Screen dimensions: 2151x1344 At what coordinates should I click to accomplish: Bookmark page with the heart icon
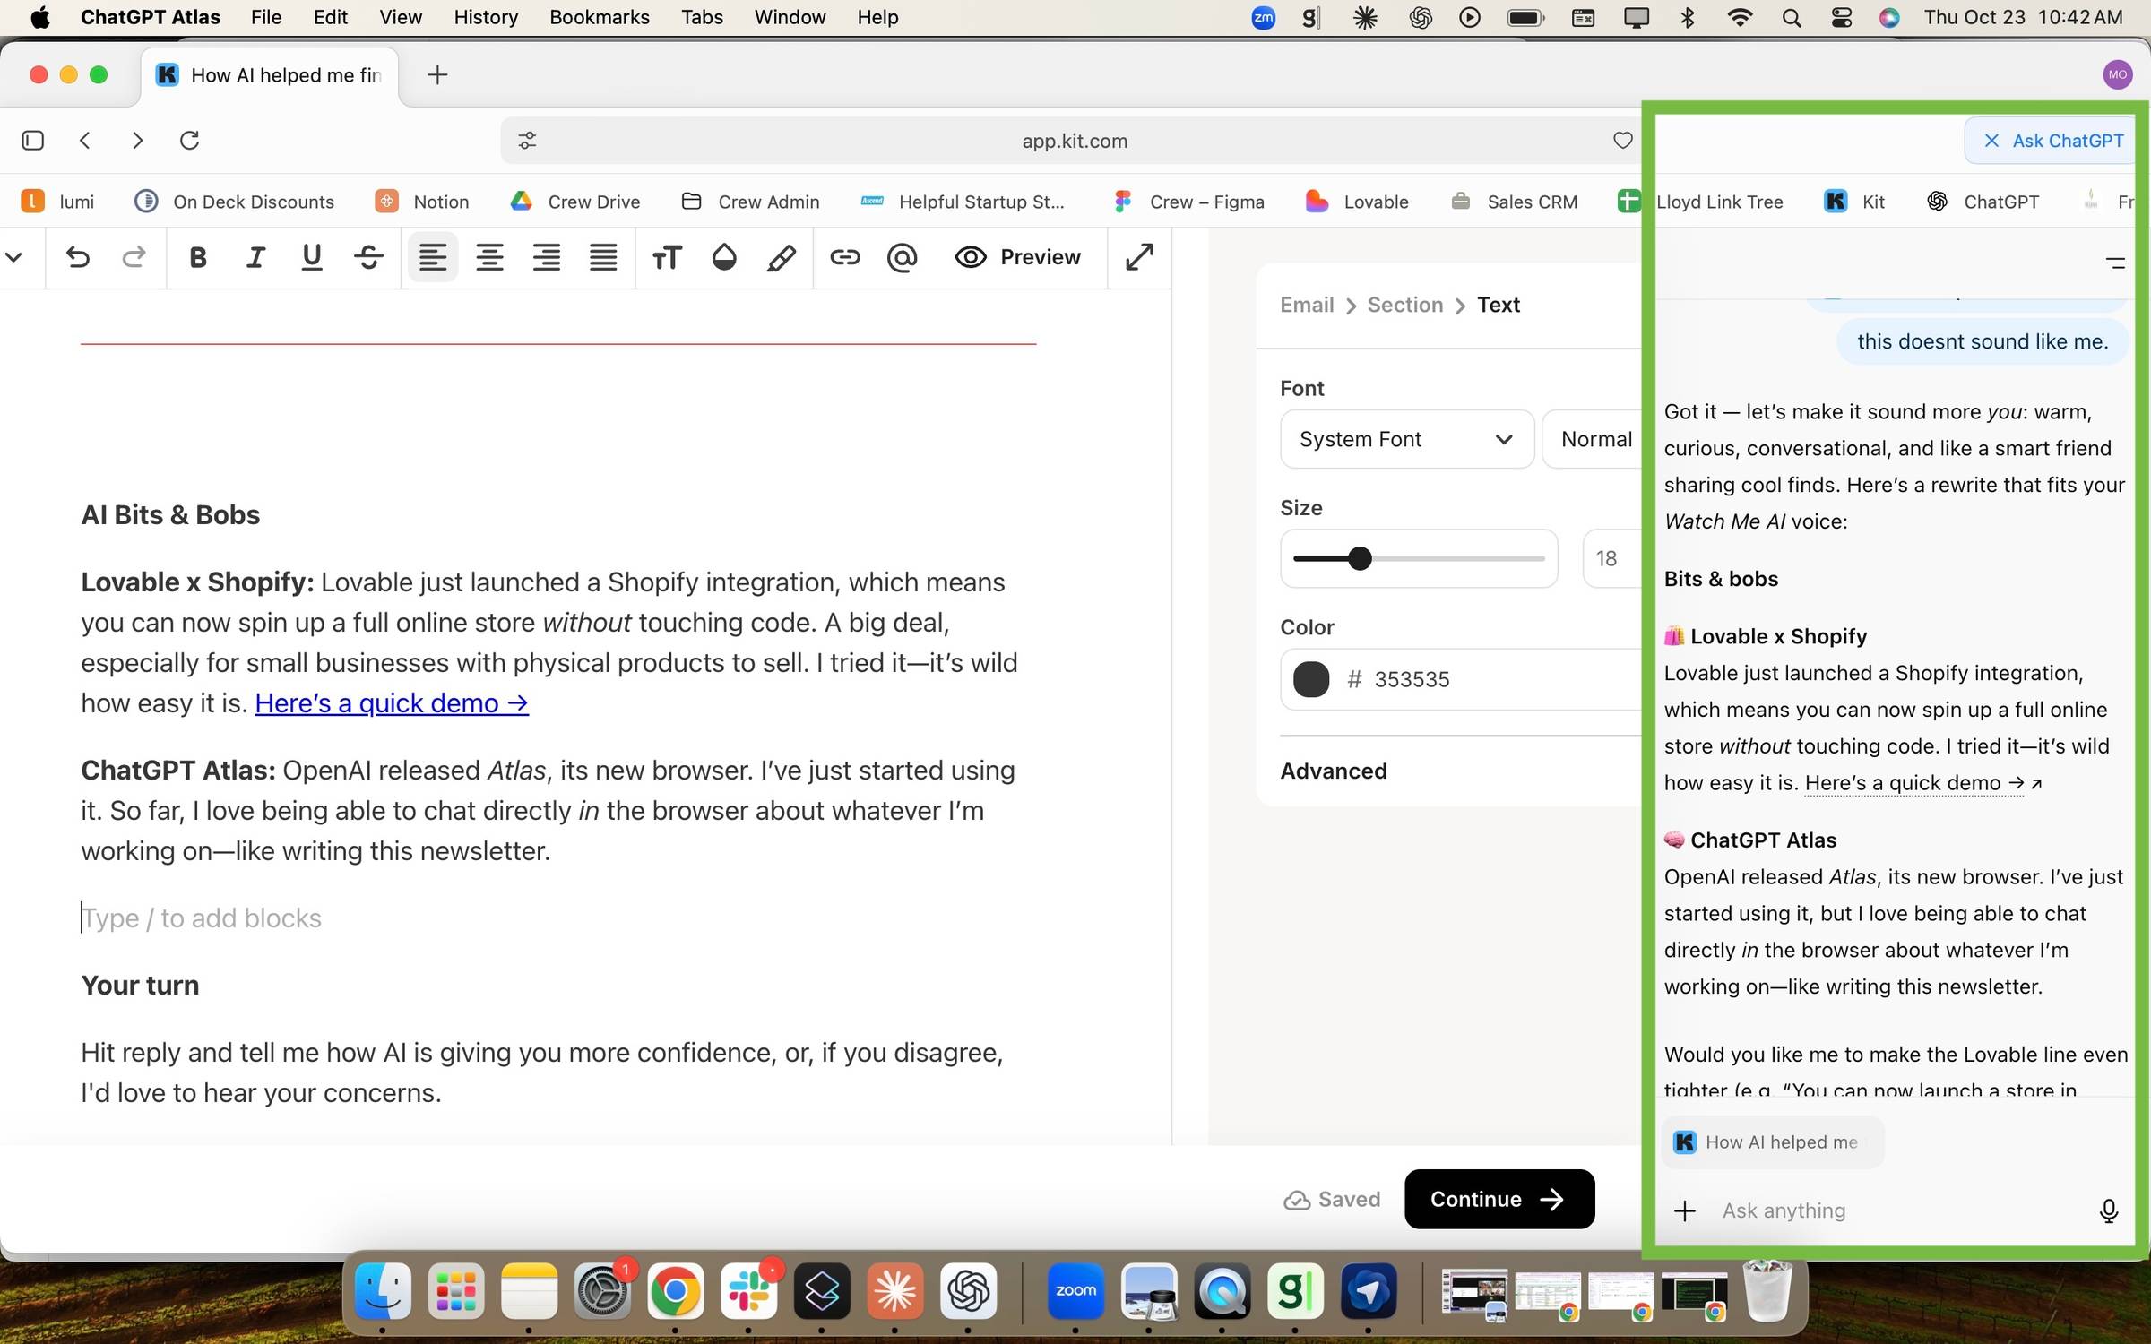click(x=1622, y=141)
